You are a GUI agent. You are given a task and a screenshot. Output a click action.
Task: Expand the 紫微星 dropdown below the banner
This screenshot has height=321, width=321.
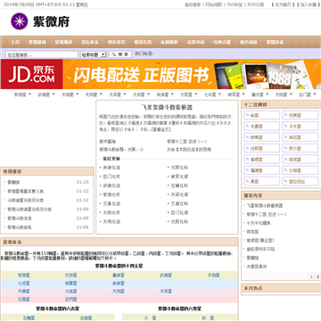23,95
